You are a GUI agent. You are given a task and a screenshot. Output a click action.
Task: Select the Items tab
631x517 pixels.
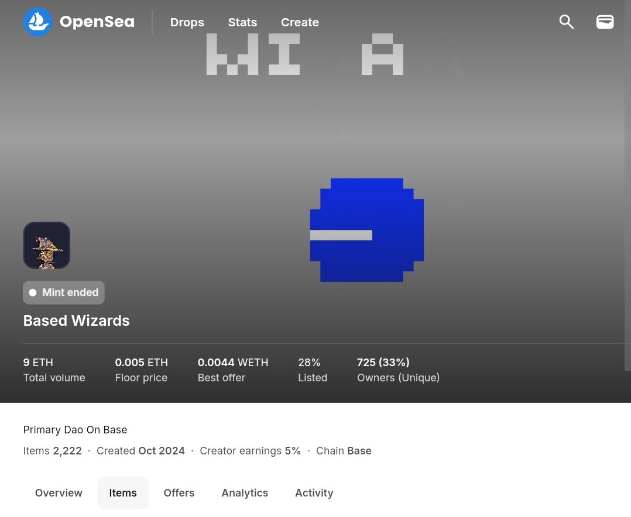click(123, 493)
